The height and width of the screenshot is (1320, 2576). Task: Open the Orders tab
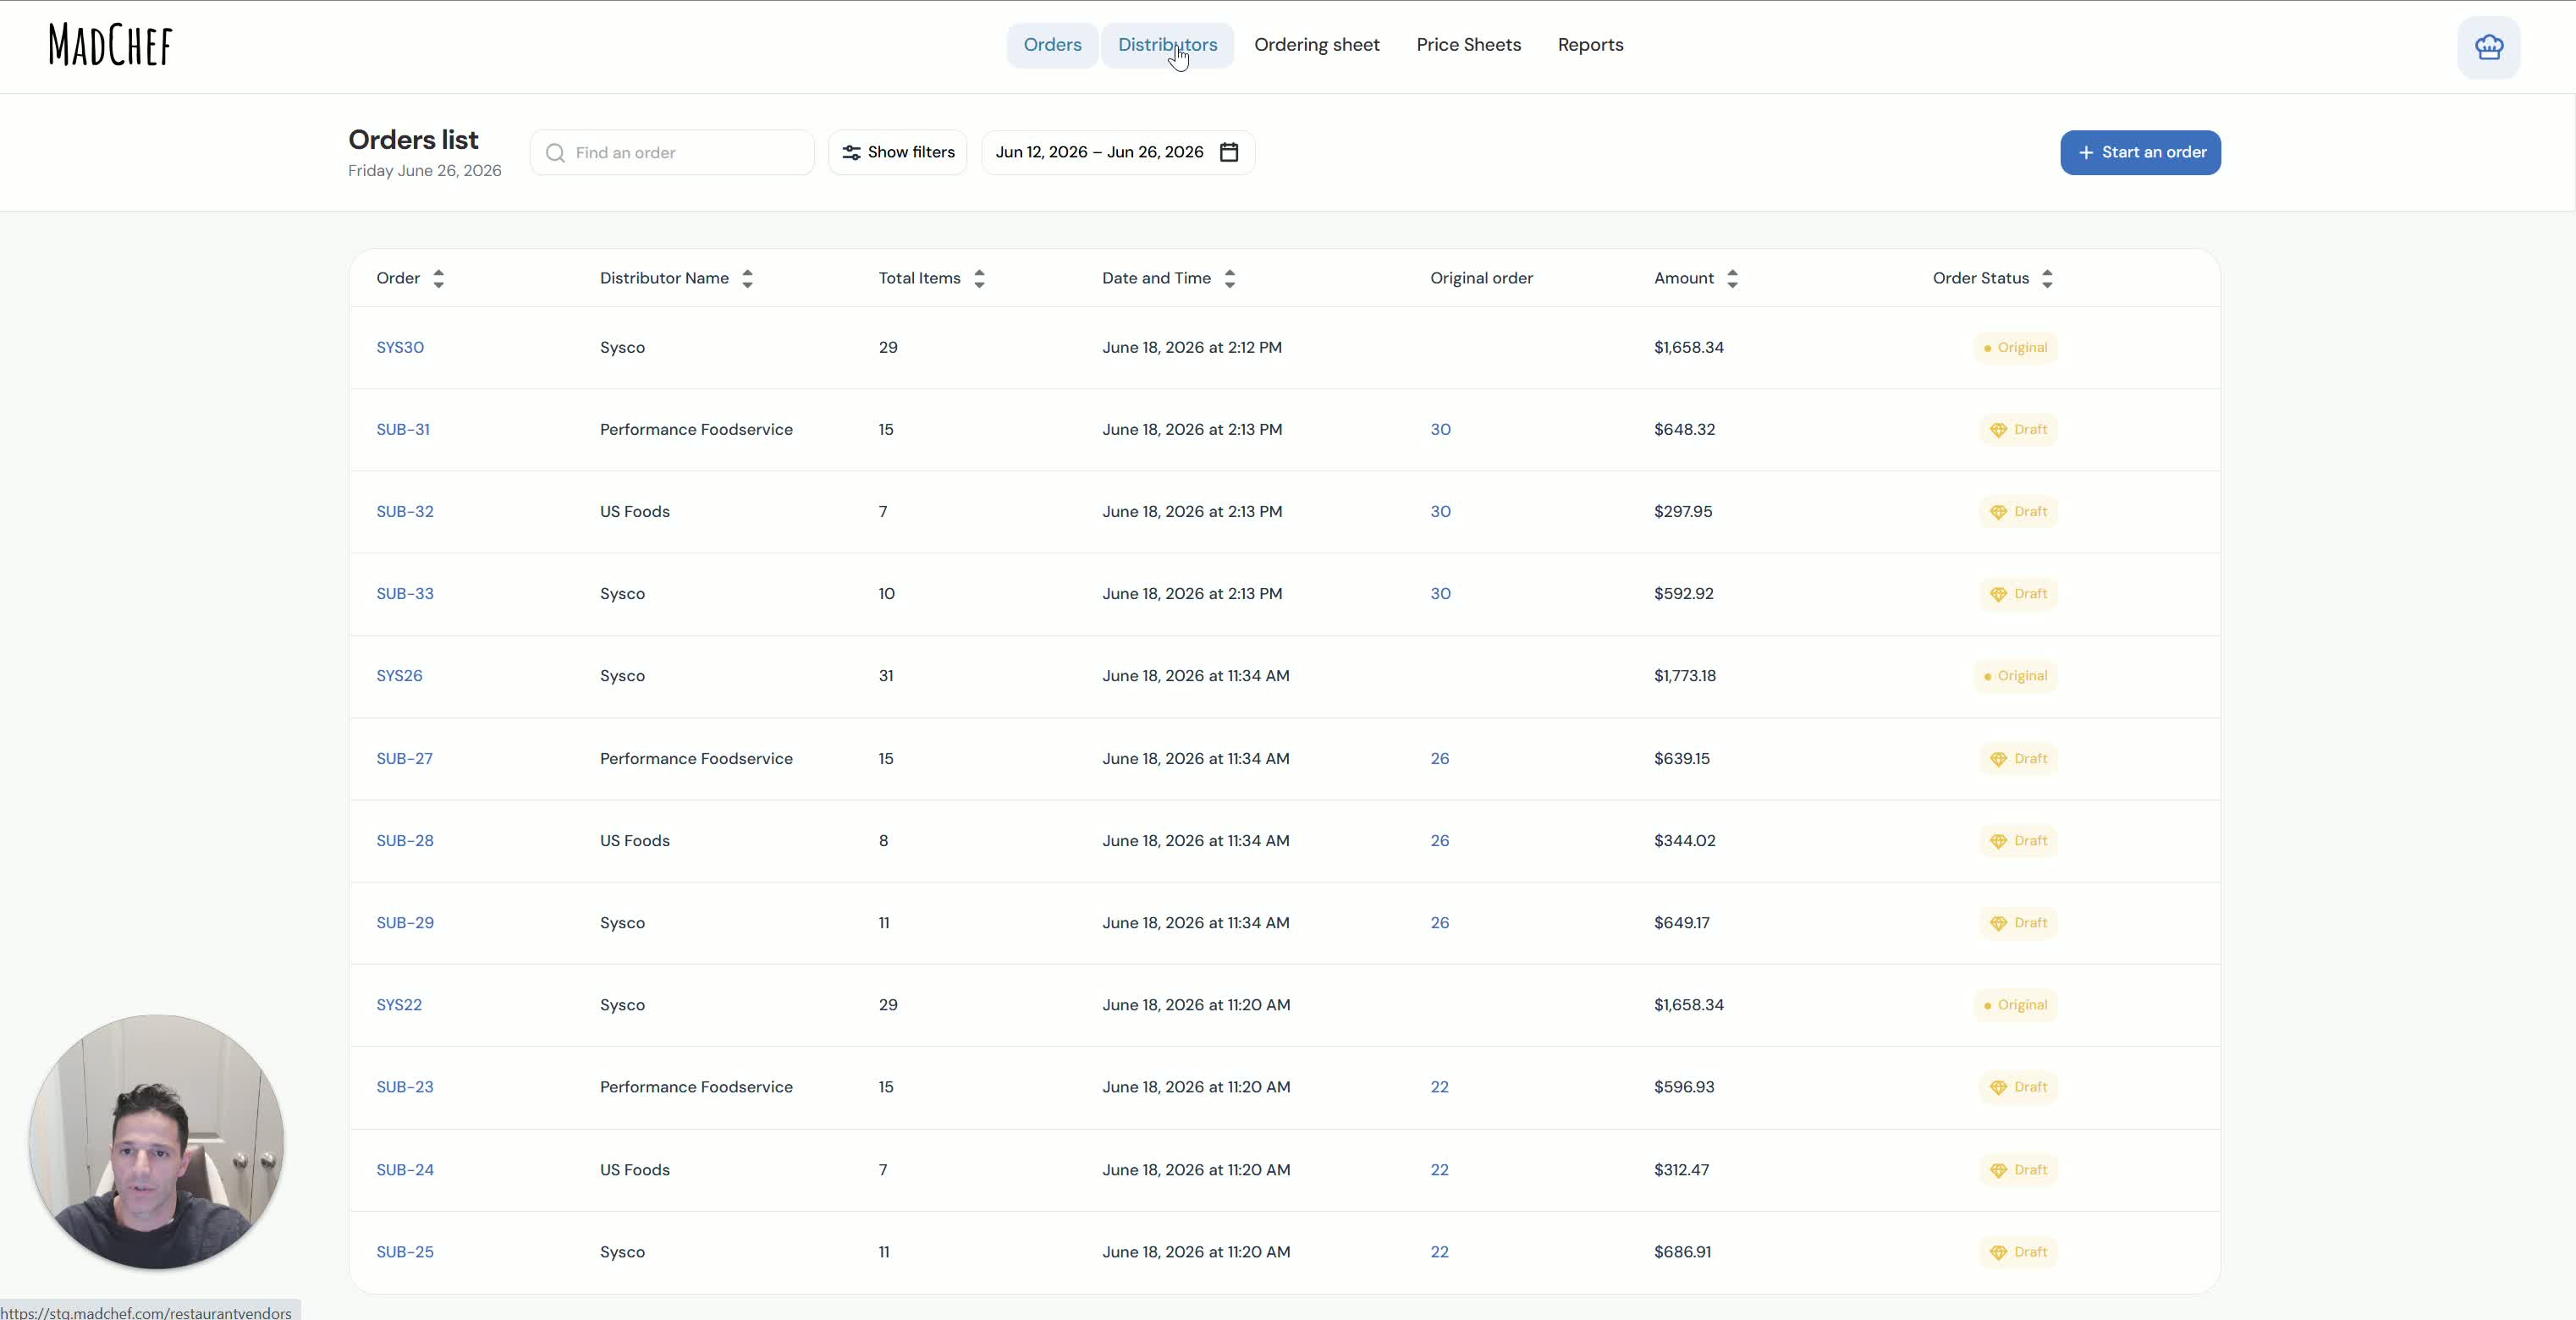pos(1052,45)
